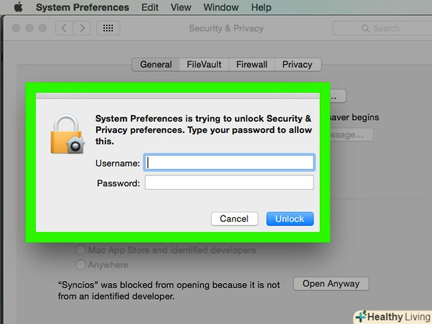
Task: Go back with the left chevron button
Action: coord(64,28)
